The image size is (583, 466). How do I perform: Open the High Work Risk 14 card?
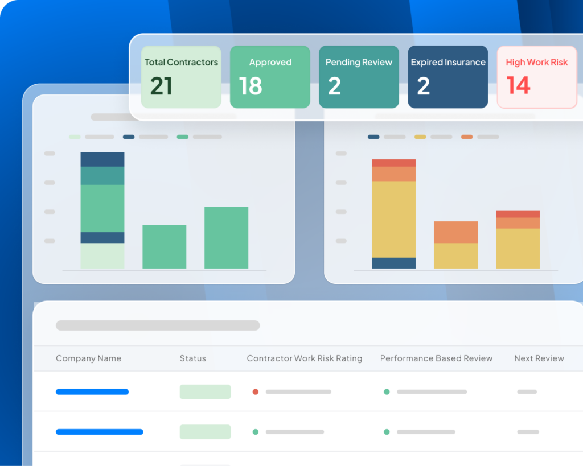tap(537, 77)
